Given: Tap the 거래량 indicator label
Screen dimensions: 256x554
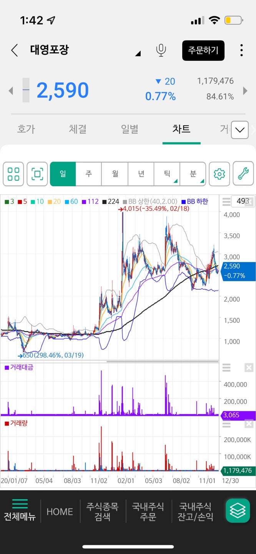Looking at the screenshot, I should tap(16, 424).
